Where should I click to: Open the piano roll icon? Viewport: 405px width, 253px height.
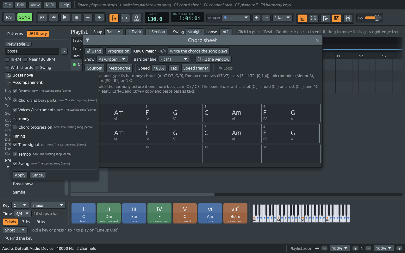336,18
